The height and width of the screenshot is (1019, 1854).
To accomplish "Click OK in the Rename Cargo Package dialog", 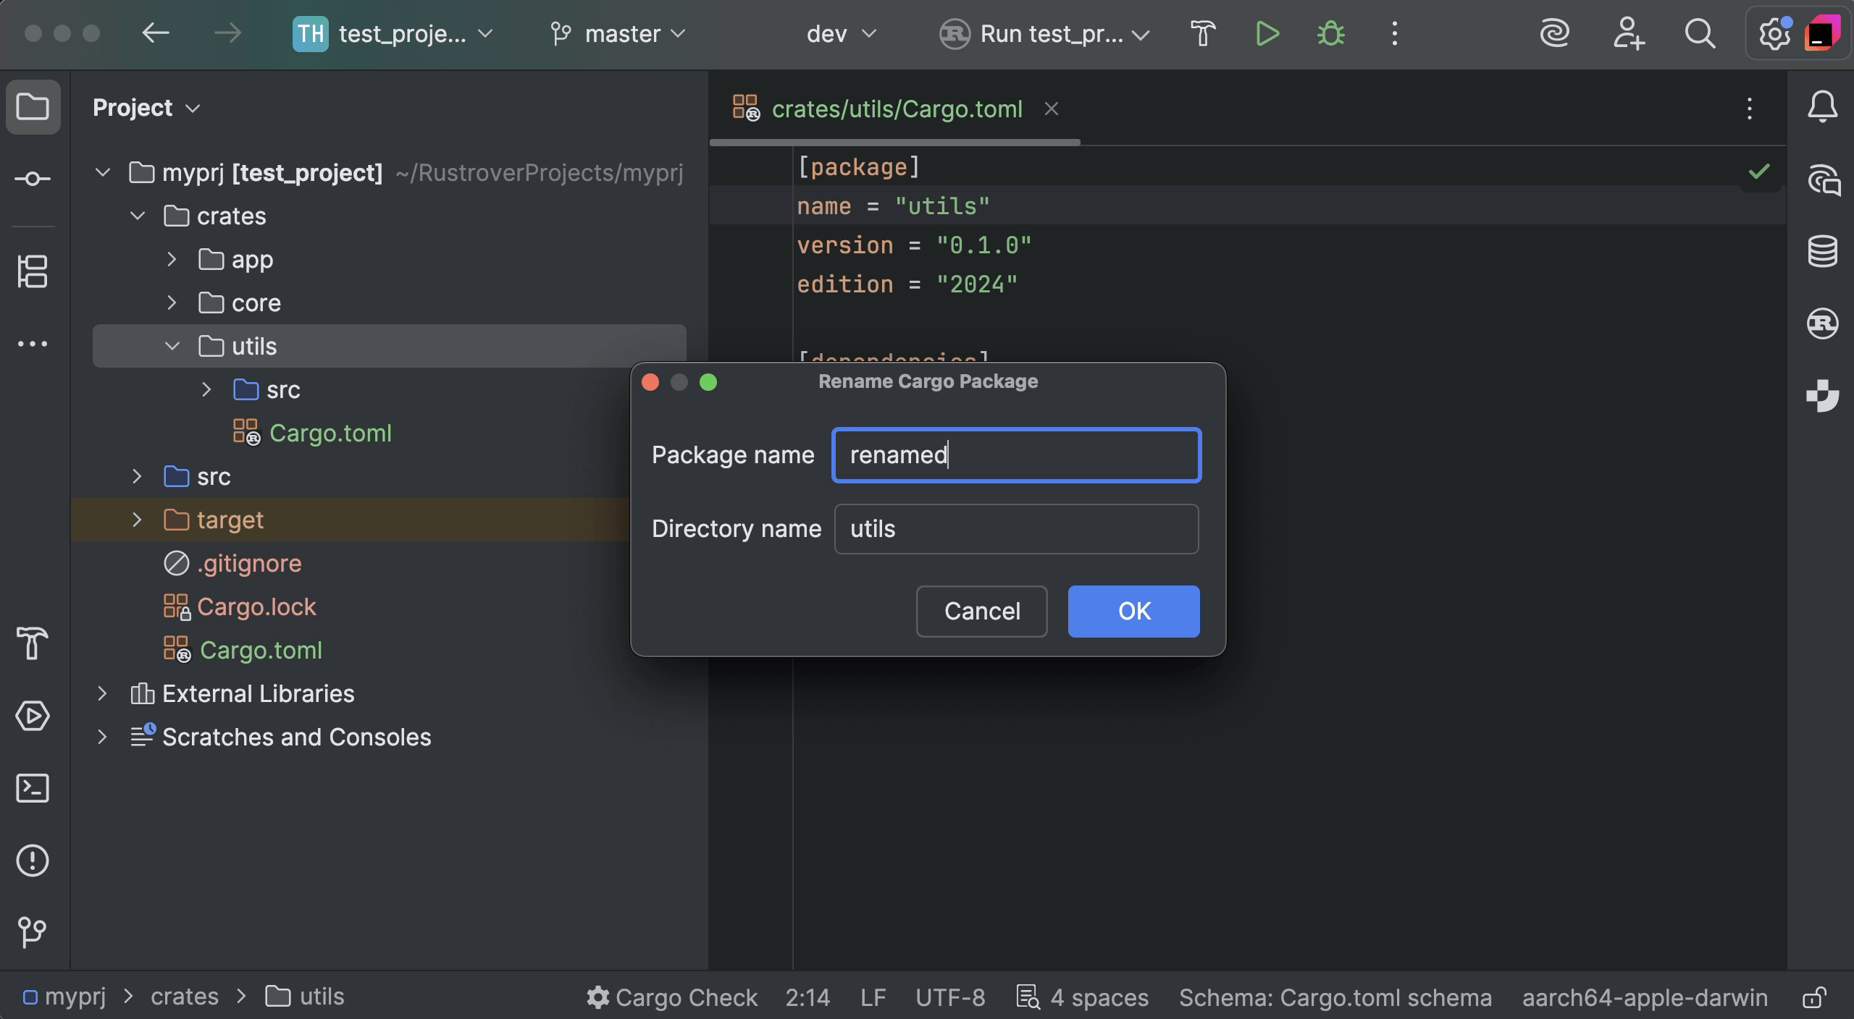I will pyautogui.click(x=1133, y=612).
